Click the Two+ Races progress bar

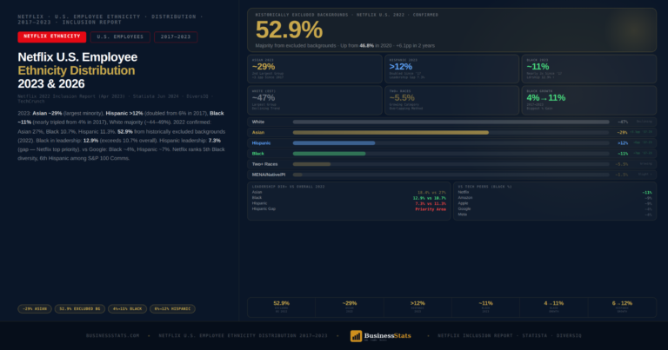311,164
